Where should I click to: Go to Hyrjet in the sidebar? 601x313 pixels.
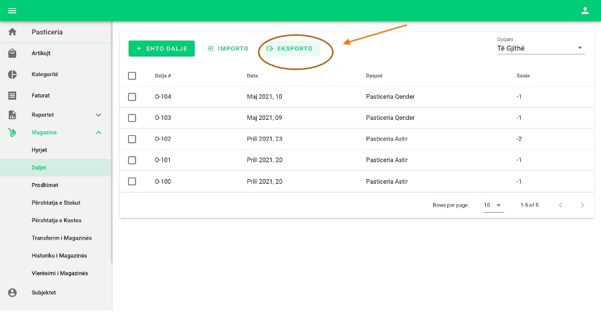click(x=40, y=149)
